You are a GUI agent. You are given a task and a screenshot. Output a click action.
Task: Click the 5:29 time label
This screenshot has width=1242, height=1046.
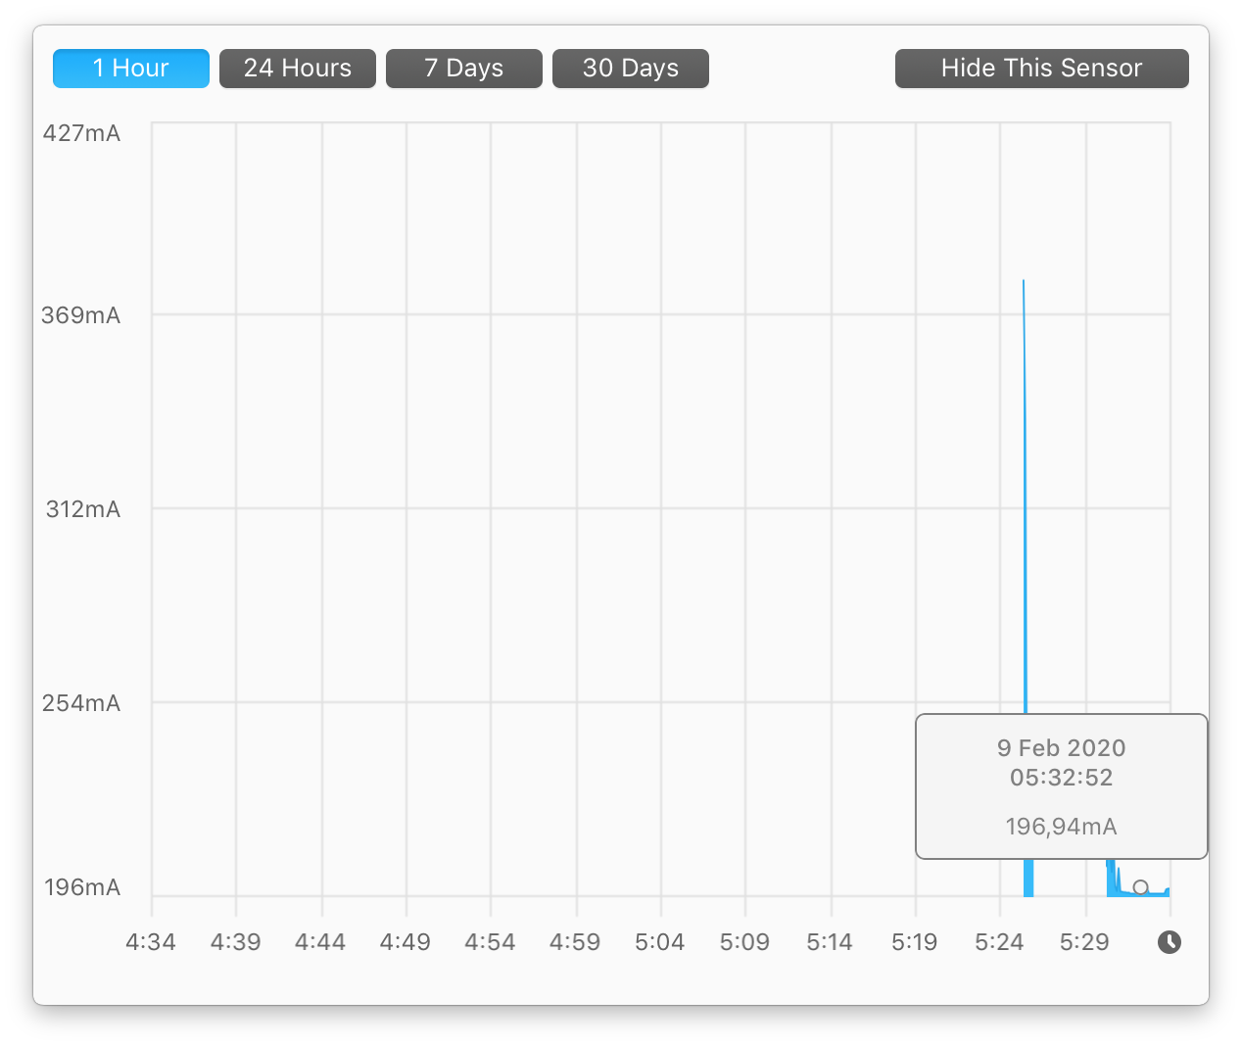pyautogui.click(x=1084, y=941)
